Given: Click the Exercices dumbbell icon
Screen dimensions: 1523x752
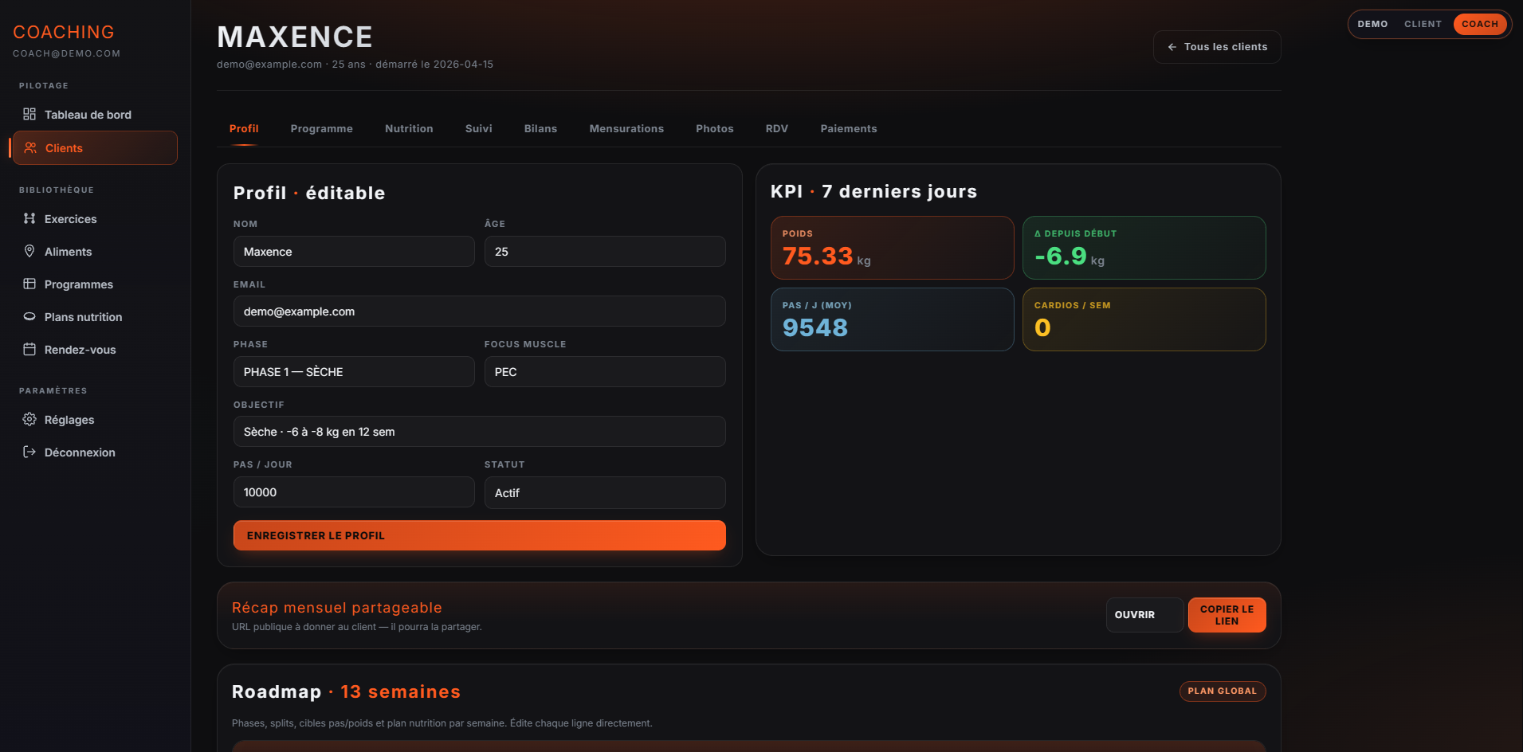Looking at the screenshot, I should click(29, 218).
